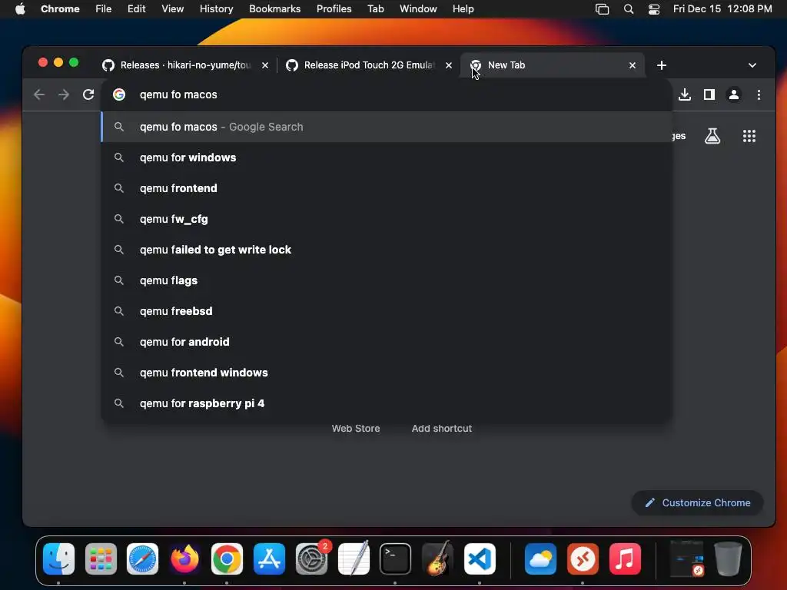Launch Firefox from the dock
Viewport: 787px width, 590px height.
[184, 559]
